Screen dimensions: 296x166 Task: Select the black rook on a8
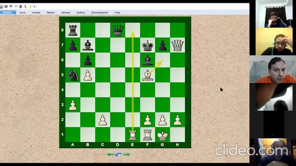[73, 30]
